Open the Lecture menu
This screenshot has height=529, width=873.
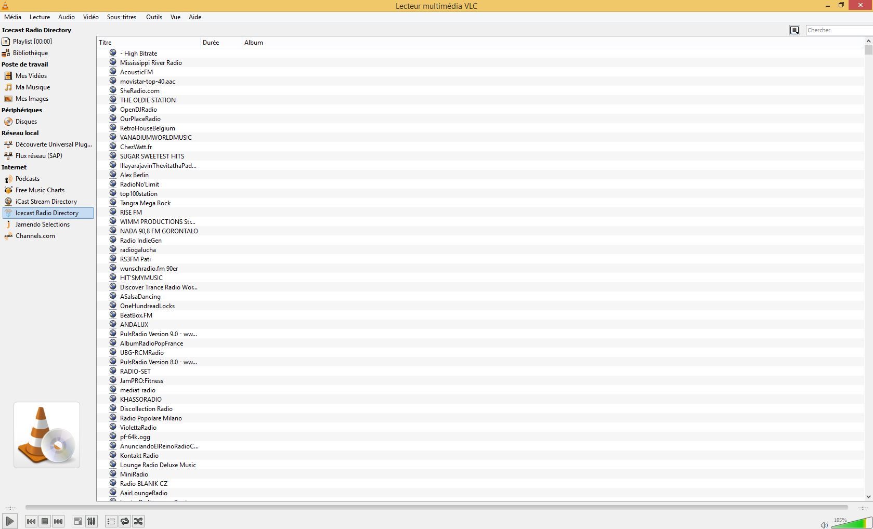pos(40,17)
